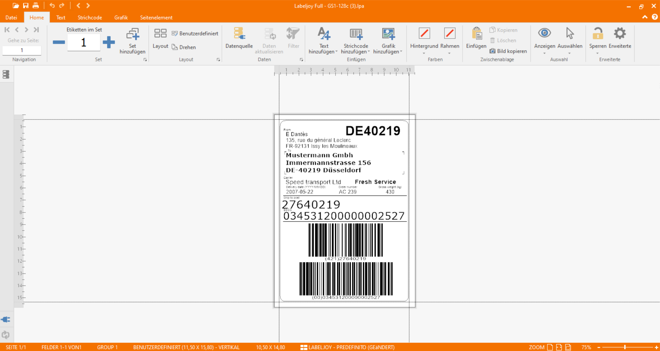The width and height of the screenshot is (660, 351).
Task: Undo the last action
Action: pyautogui.click(x=52, y=6)
